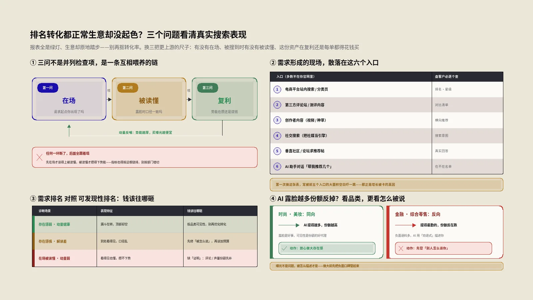Screen dimensions: 533x300
Task: Click the 第一问 pill badge
Action: [x=48, y=88]
